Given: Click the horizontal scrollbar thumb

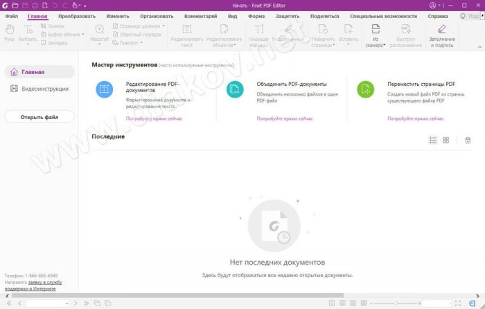Looking at the screenshot, I should [x=177, y=296].
